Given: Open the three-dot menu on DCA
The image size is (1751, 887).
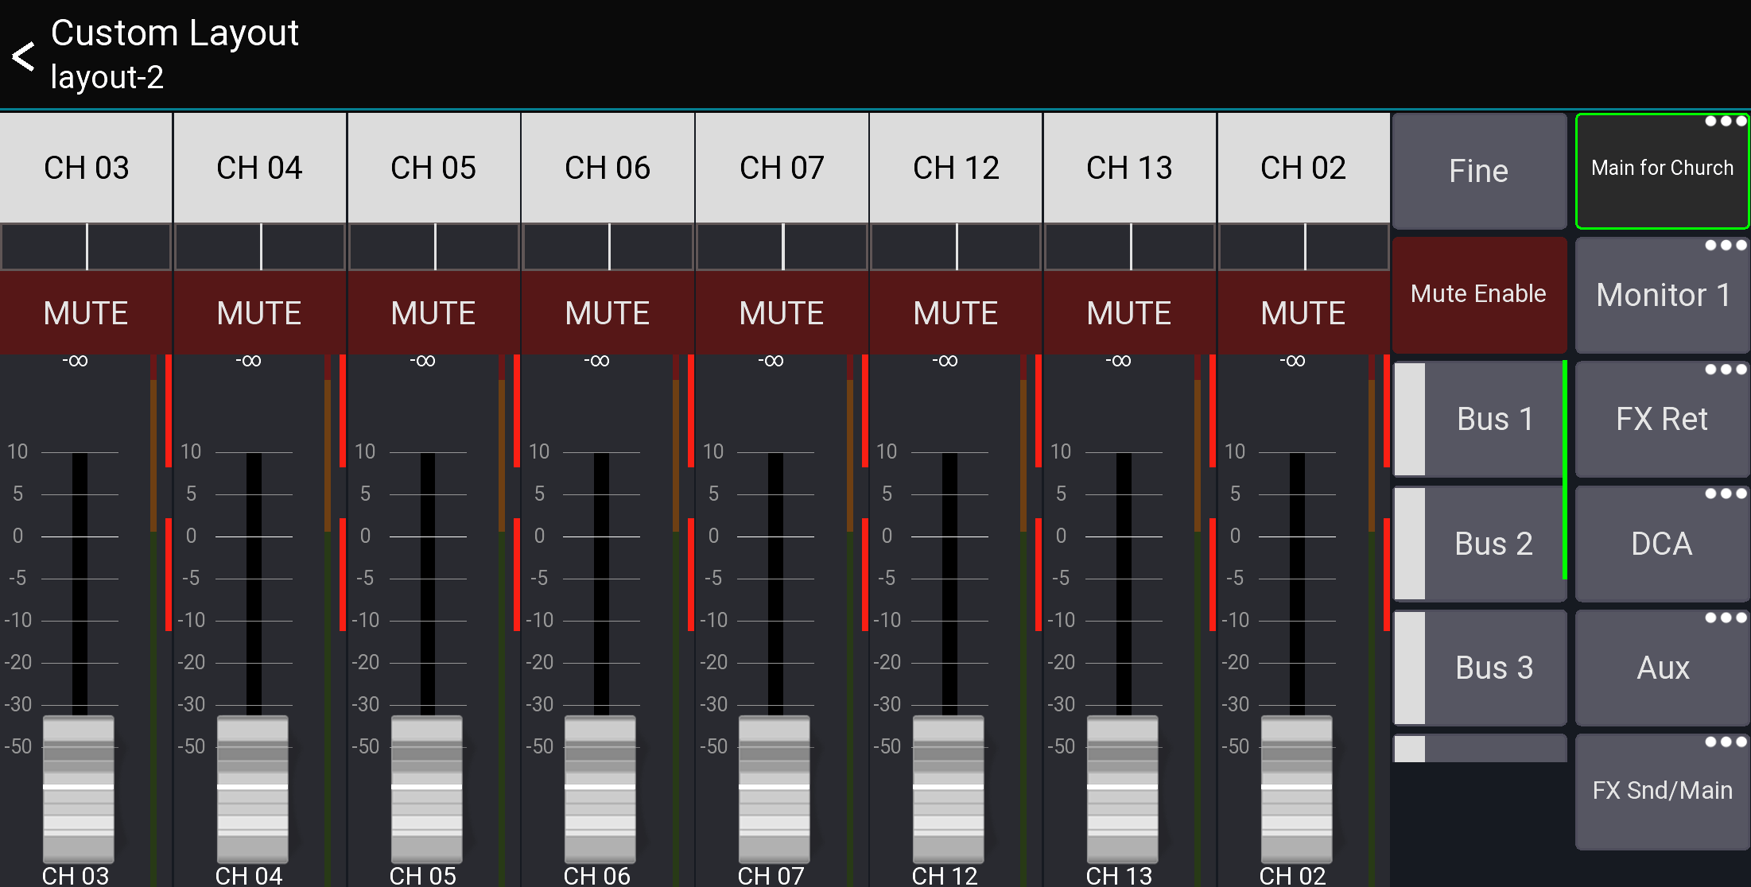Looking at the screenshot, I should point(1727,493).
